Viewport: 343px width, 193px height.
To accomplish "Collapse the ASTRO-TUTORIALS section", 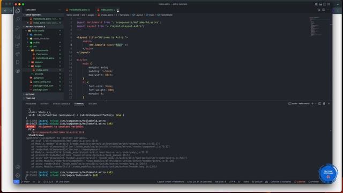I will (x=35, y=27).
